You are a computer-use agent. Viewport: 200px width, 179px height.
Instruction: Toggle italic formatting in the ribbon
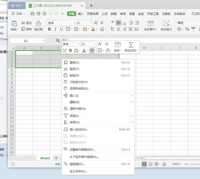55,29
